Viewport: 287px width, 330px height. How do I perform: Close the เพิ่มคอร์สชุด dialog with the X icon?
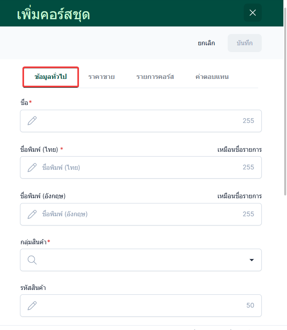click(x=253, y=13)
